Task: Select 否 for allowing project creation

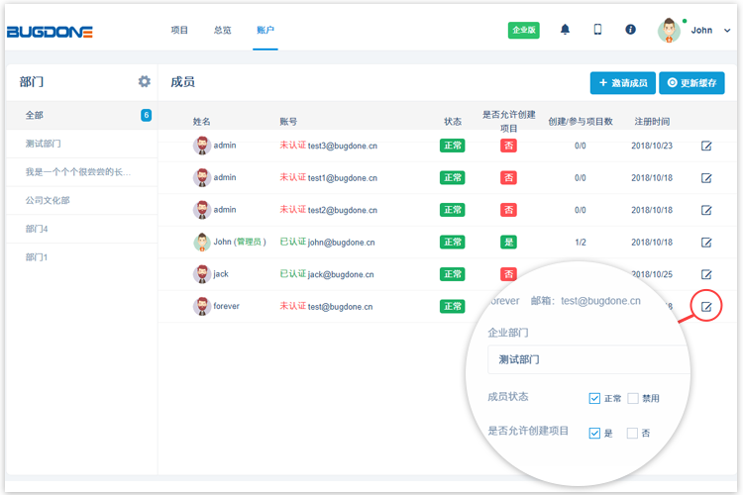Action: tap(633, 433)
